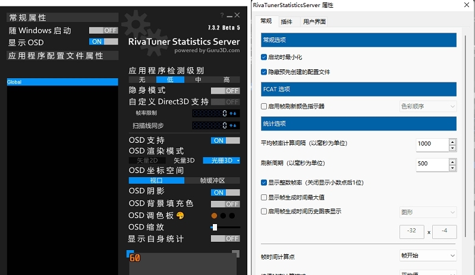Open the 图形 dropdown
This screenshot has height=275, width=475.
point(428,212)
